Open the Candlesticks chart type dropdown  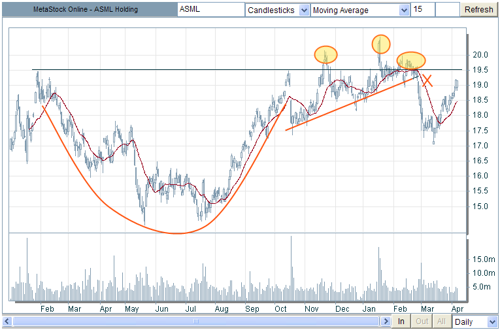277,10
